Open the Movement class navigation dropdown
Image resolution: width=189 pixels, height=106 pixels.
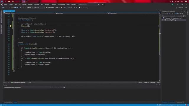pos(81,13)
